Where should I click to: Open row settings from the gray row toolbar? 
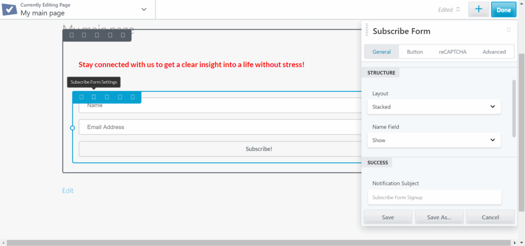[x=84, y=35]
